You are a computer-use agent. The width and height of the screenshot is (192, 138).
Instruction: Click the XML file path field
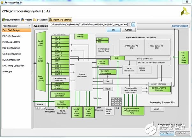coord(91,24)
